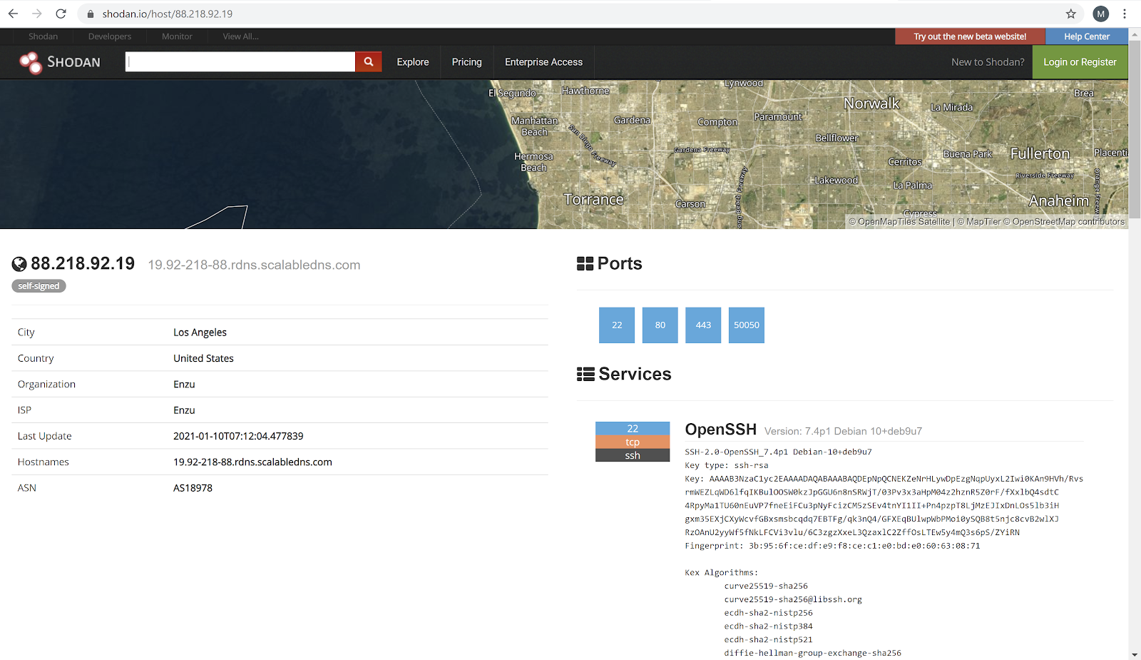Click the self-signed tag
Viewport: 1141px width, 660px height.
click(39, 286)
